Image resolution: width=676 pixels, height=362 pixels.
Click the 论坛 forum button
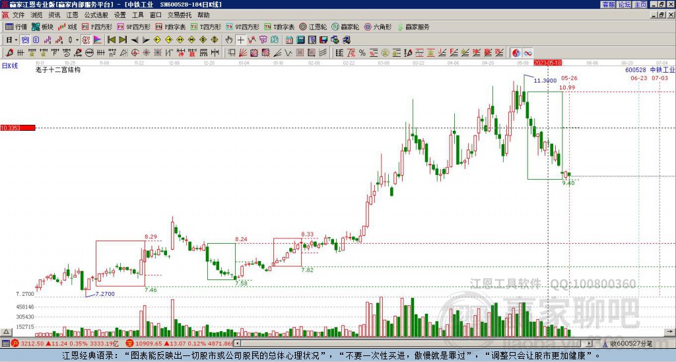(624, 5)
